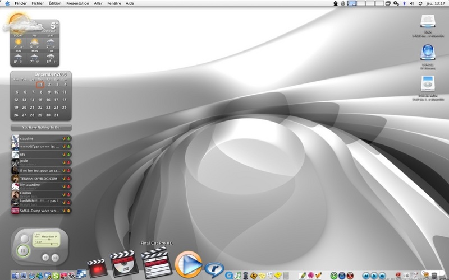449x280 pixels.
Task: Open the Aller menu
Action: (x=98, y=3)
